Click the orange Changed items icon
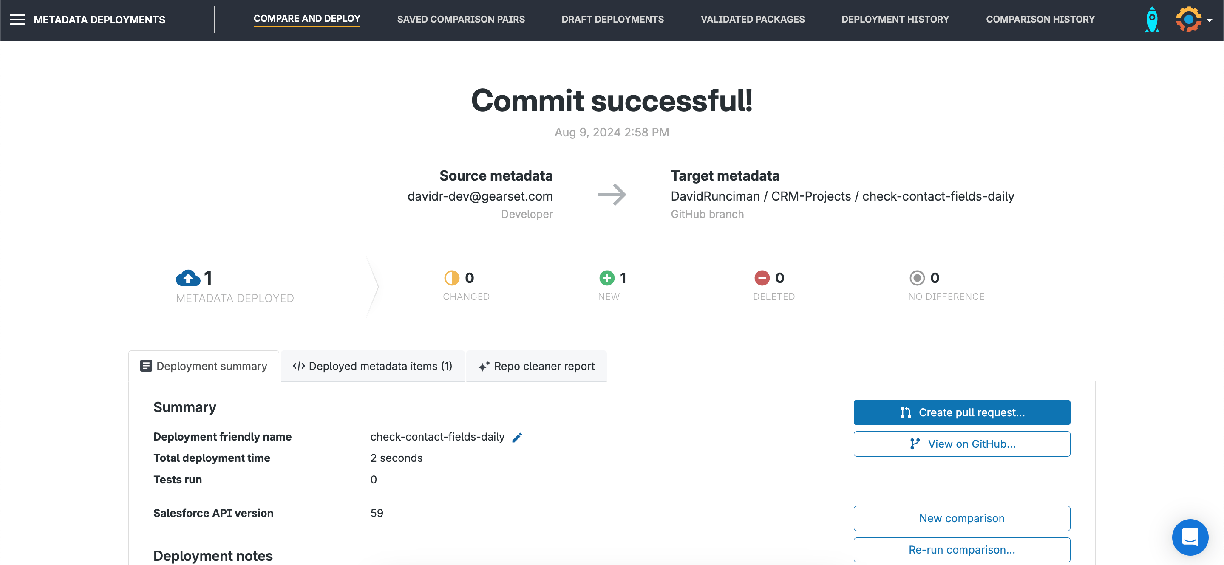This screenshot has height=565, width=1224. pos(451,278)
